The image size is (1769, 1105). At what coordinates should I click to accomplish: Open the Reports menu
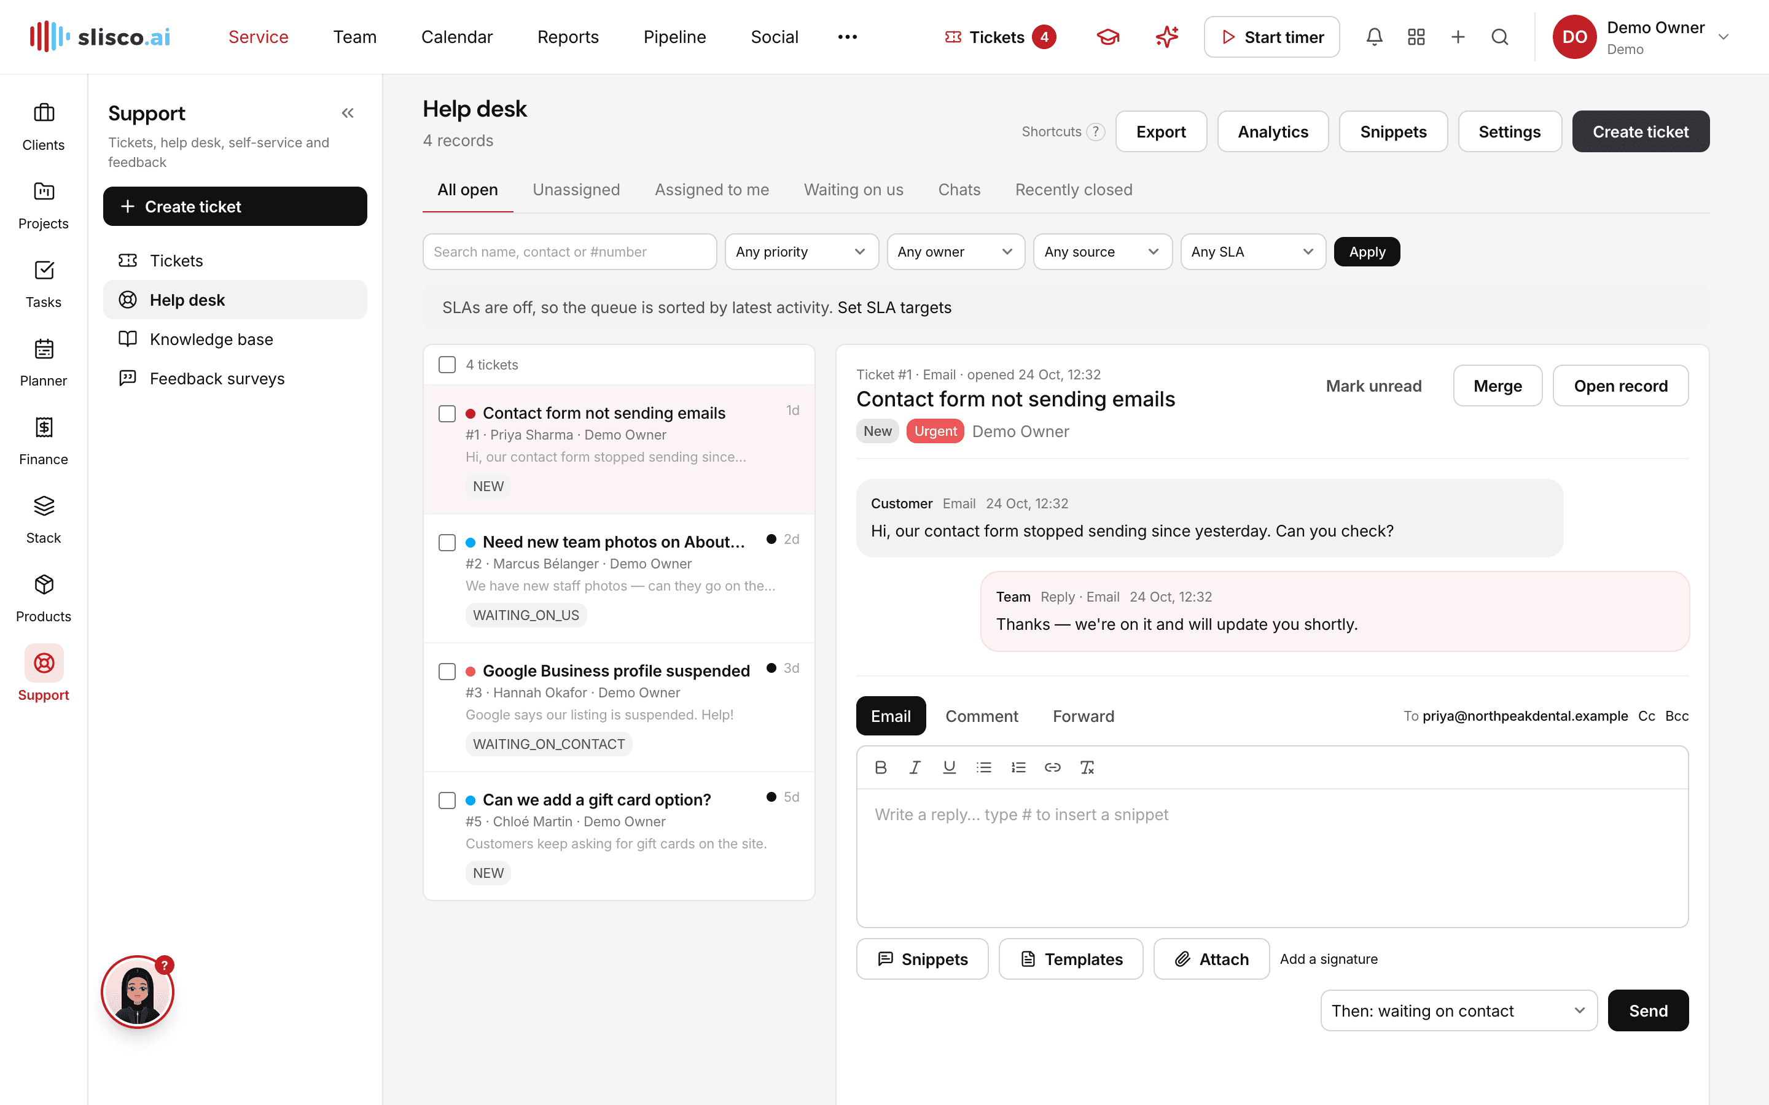coord(568,37)
